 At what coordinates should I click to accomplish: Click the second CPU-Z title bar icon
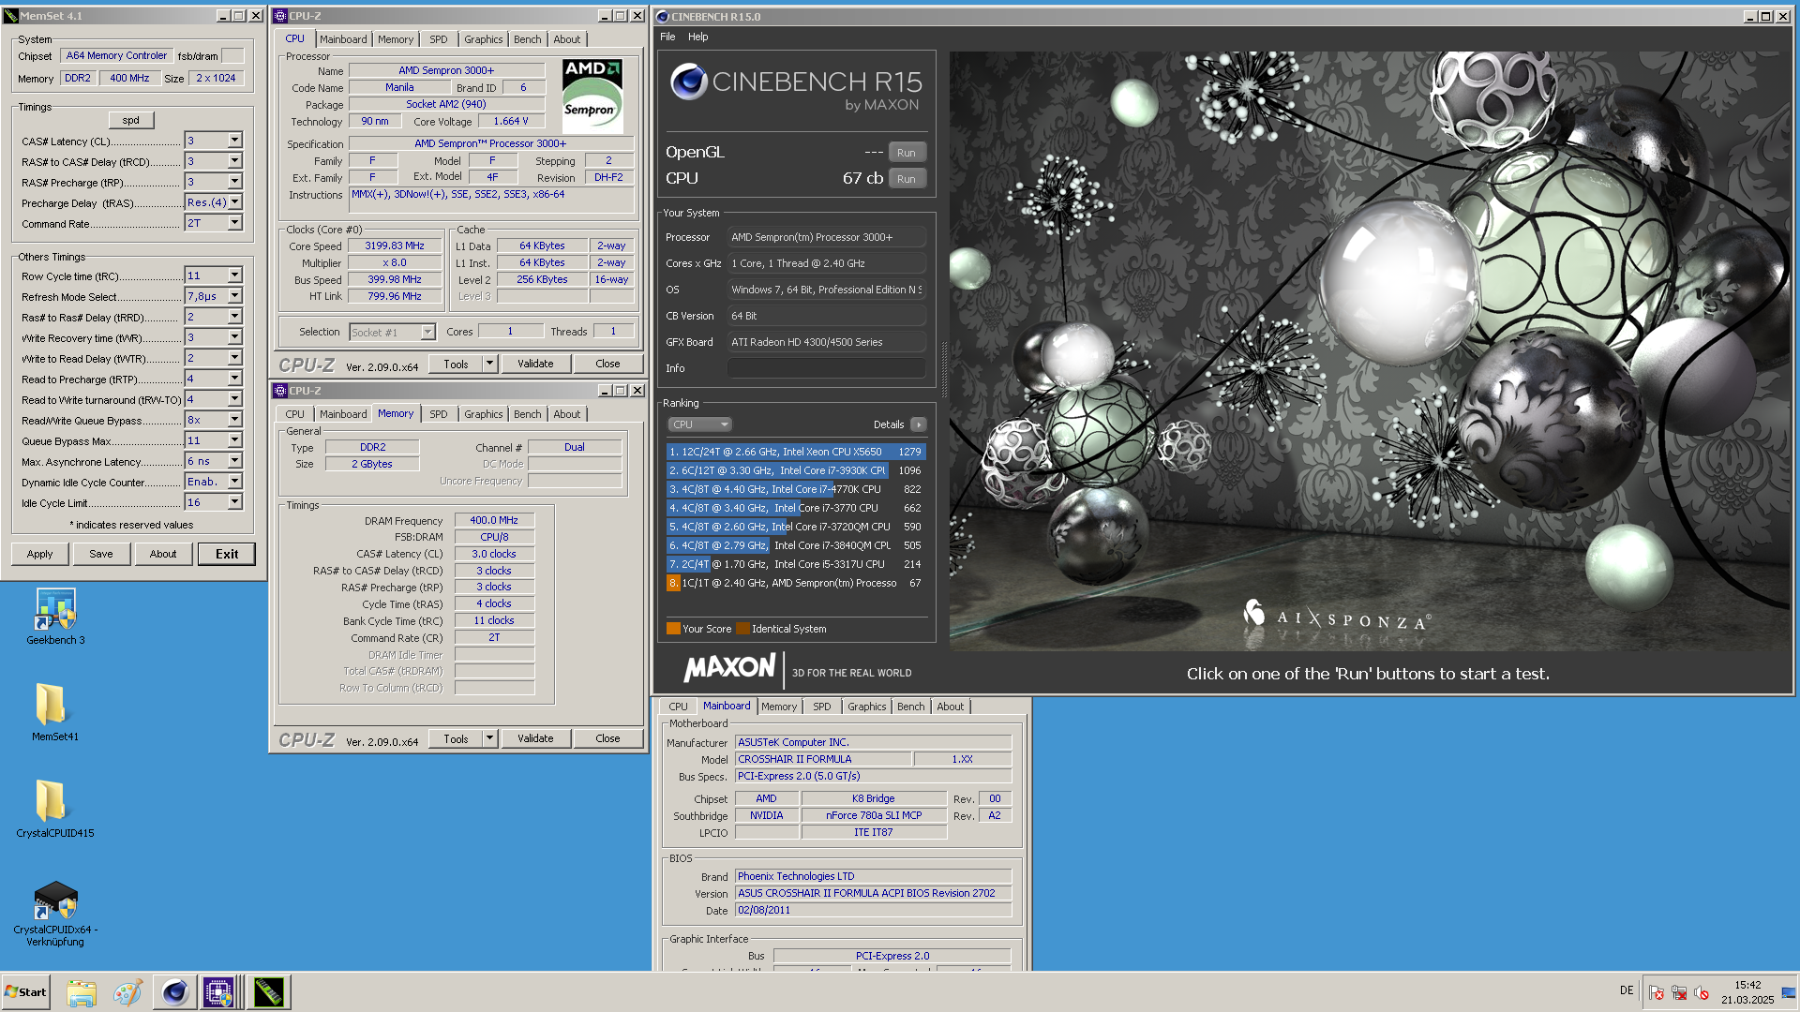(x=280, y=391)
